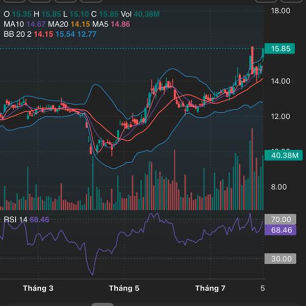Screen dimensions: 306x306
Task: Click the 12.00 price axis label
Action: click(x=280, y=117)
